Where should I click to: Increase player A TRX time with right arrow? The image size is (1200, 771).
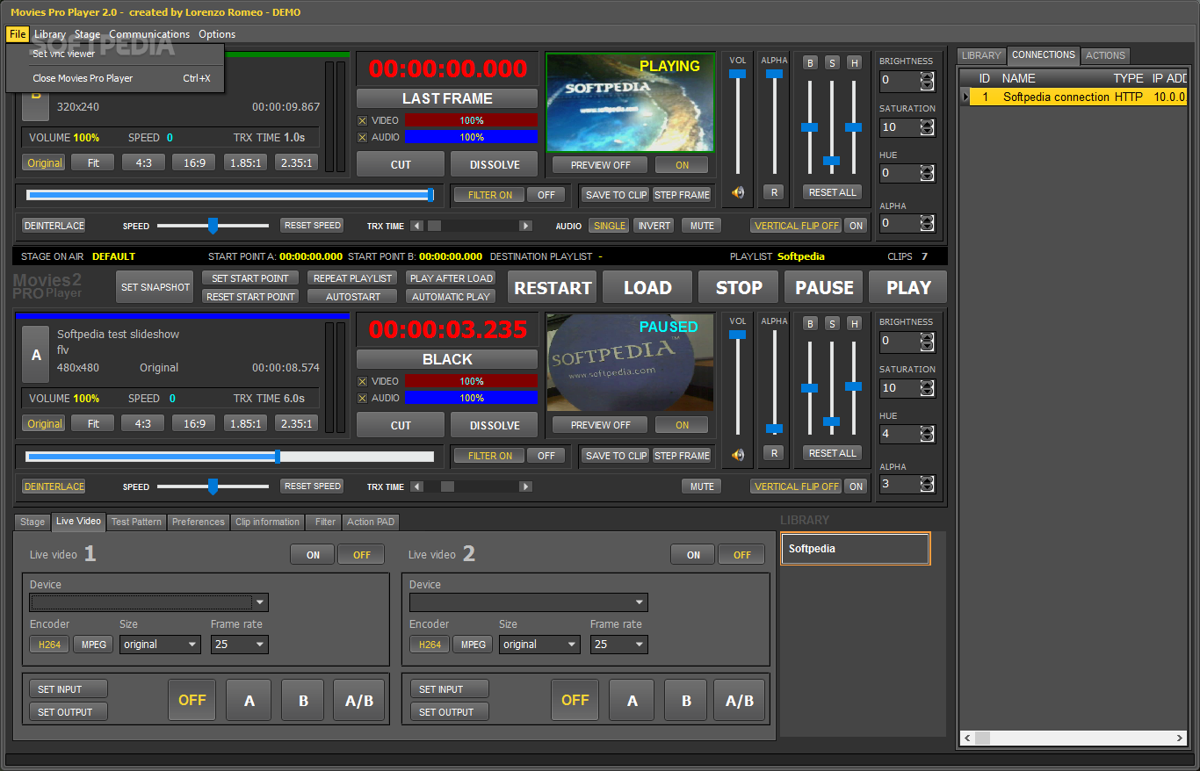tap(525, 486)
